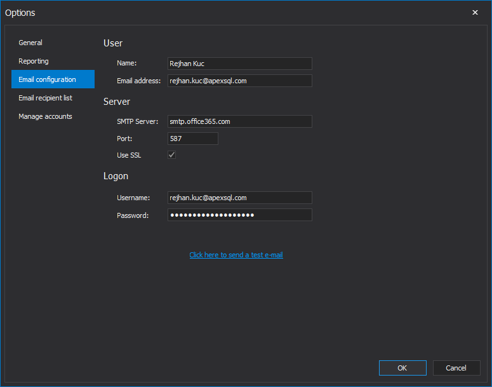
Task: Click the Username label
Action: click(133, 198)
